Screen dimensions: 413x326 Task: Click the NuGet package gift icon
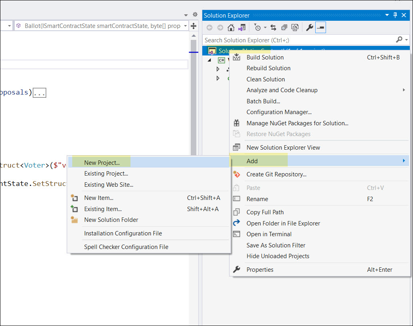point(237,123)
